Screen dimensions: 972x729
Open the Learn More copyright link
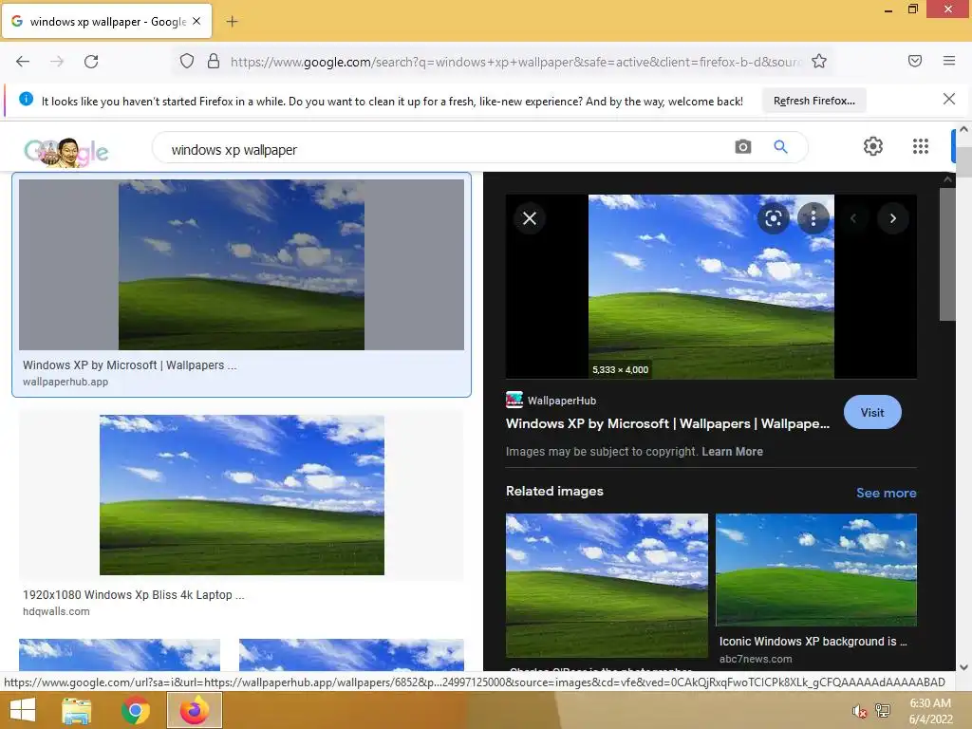732,452
